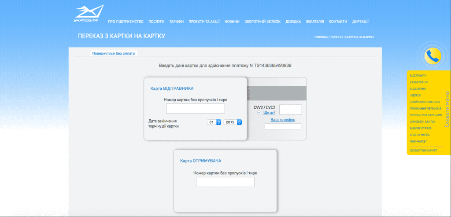Open the 'ДОВІДКА' menu item
Screen dimensions: 451x217
tap(293, 22)
